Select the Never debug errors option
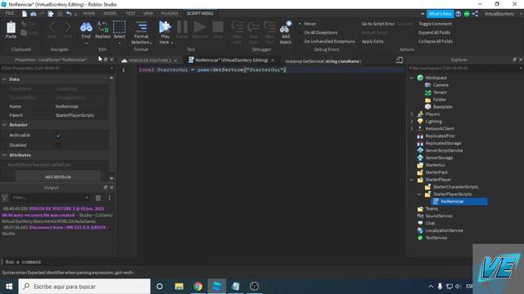This screenshot has height=294, width=524. pyautogui.click(x=309, y=24)
